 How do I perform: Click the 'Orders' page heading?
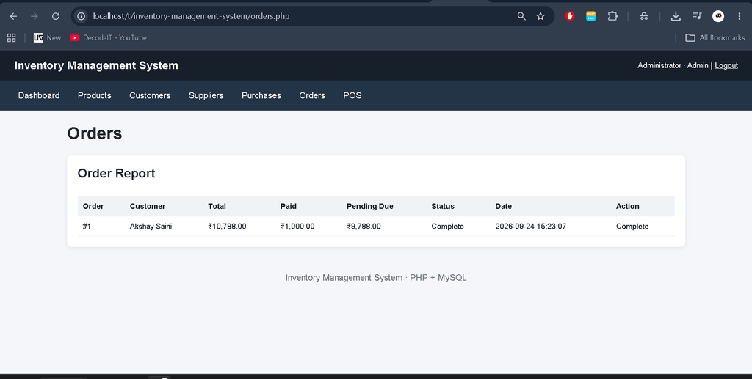click(95, 133)
